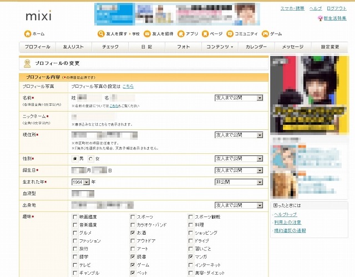Open the 名前 visibility dropdown
Viewport: 355px width, 277px height.
[239, 98]
